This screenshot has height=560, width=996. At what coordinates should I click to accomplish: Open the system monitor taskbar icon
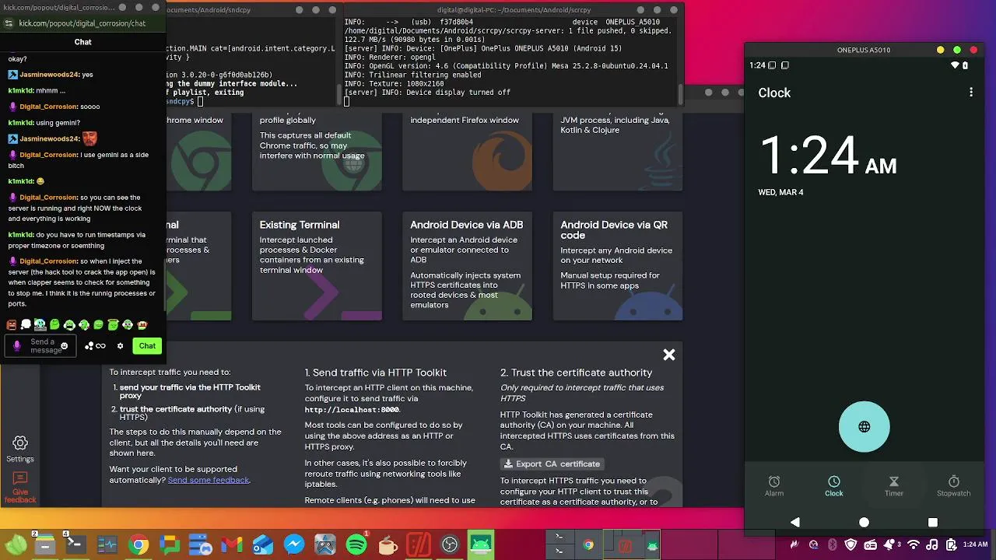coord(107,545)
